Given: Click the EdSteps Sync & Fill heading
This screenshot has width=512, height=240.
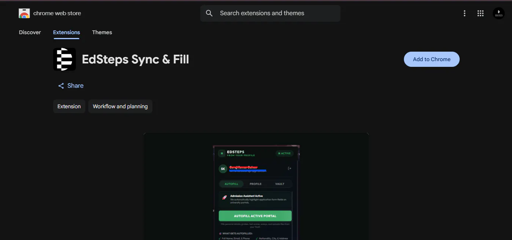Looking at the screenshot, I should click(x=135, y=59).
